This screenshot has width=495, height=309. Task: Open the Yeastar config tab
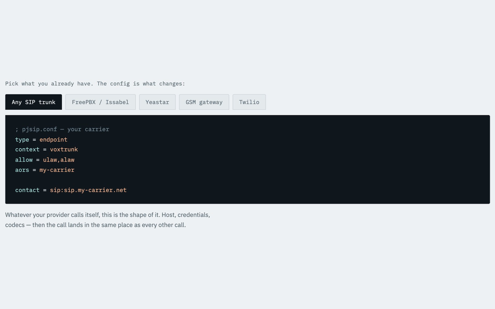coord(157,102)
